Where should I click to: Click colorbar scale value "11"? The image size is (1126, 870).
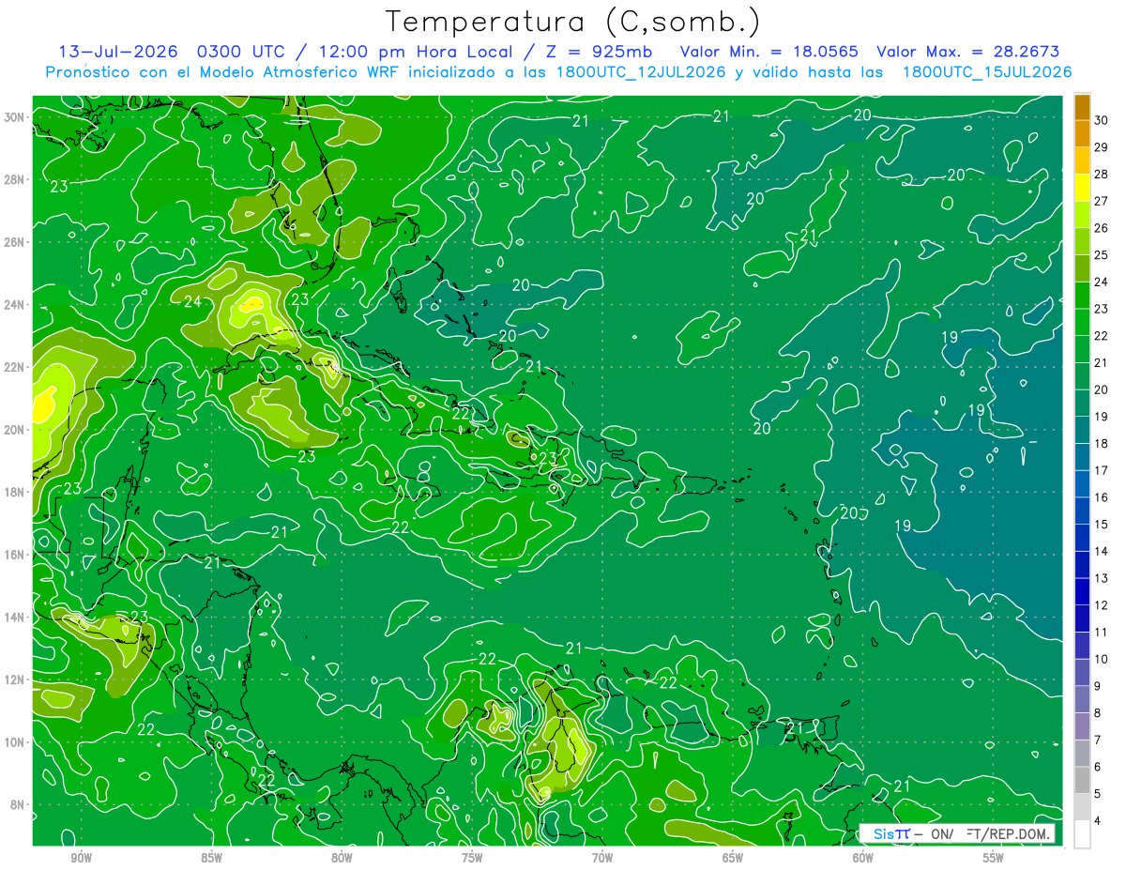[x=1101, y=633]
